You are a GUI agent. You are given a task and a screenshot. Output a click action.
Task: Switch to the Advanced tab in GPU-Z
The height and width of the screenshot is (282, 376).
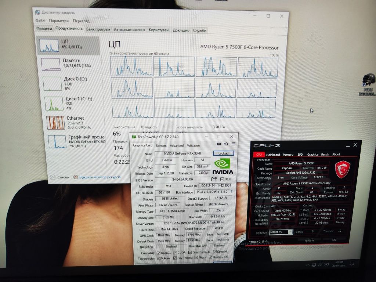[x=177, y=145]
